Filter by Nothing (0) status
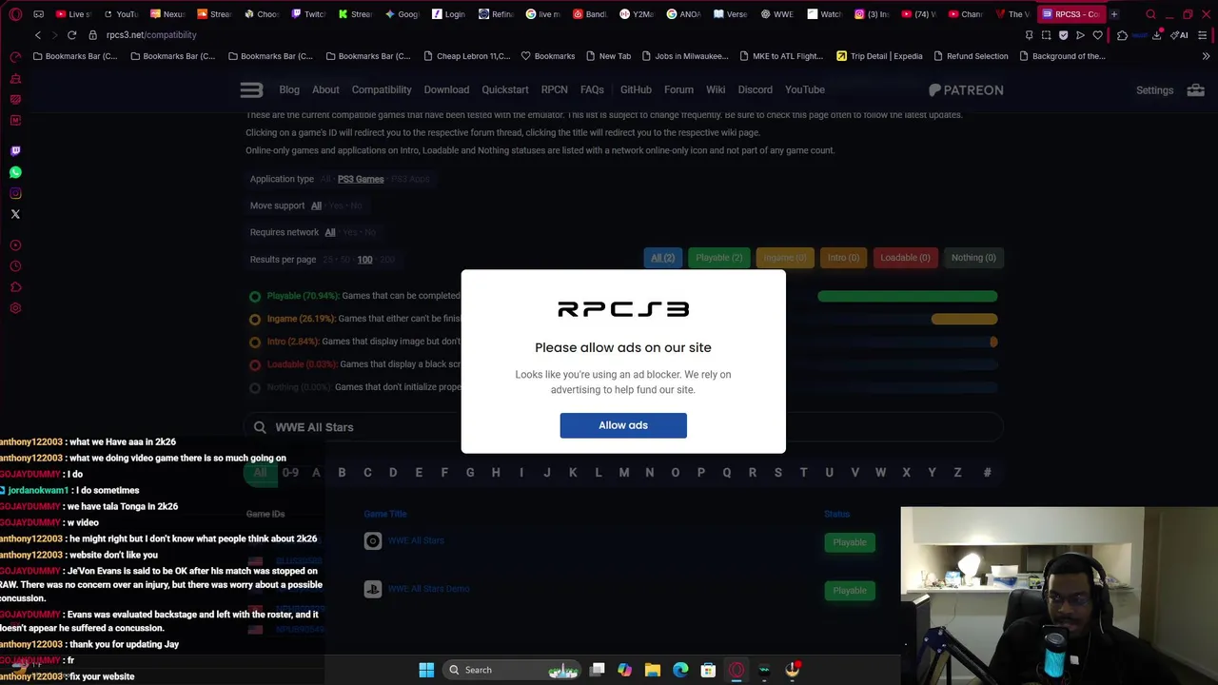 pyautogui.click(x=973, y=258)
